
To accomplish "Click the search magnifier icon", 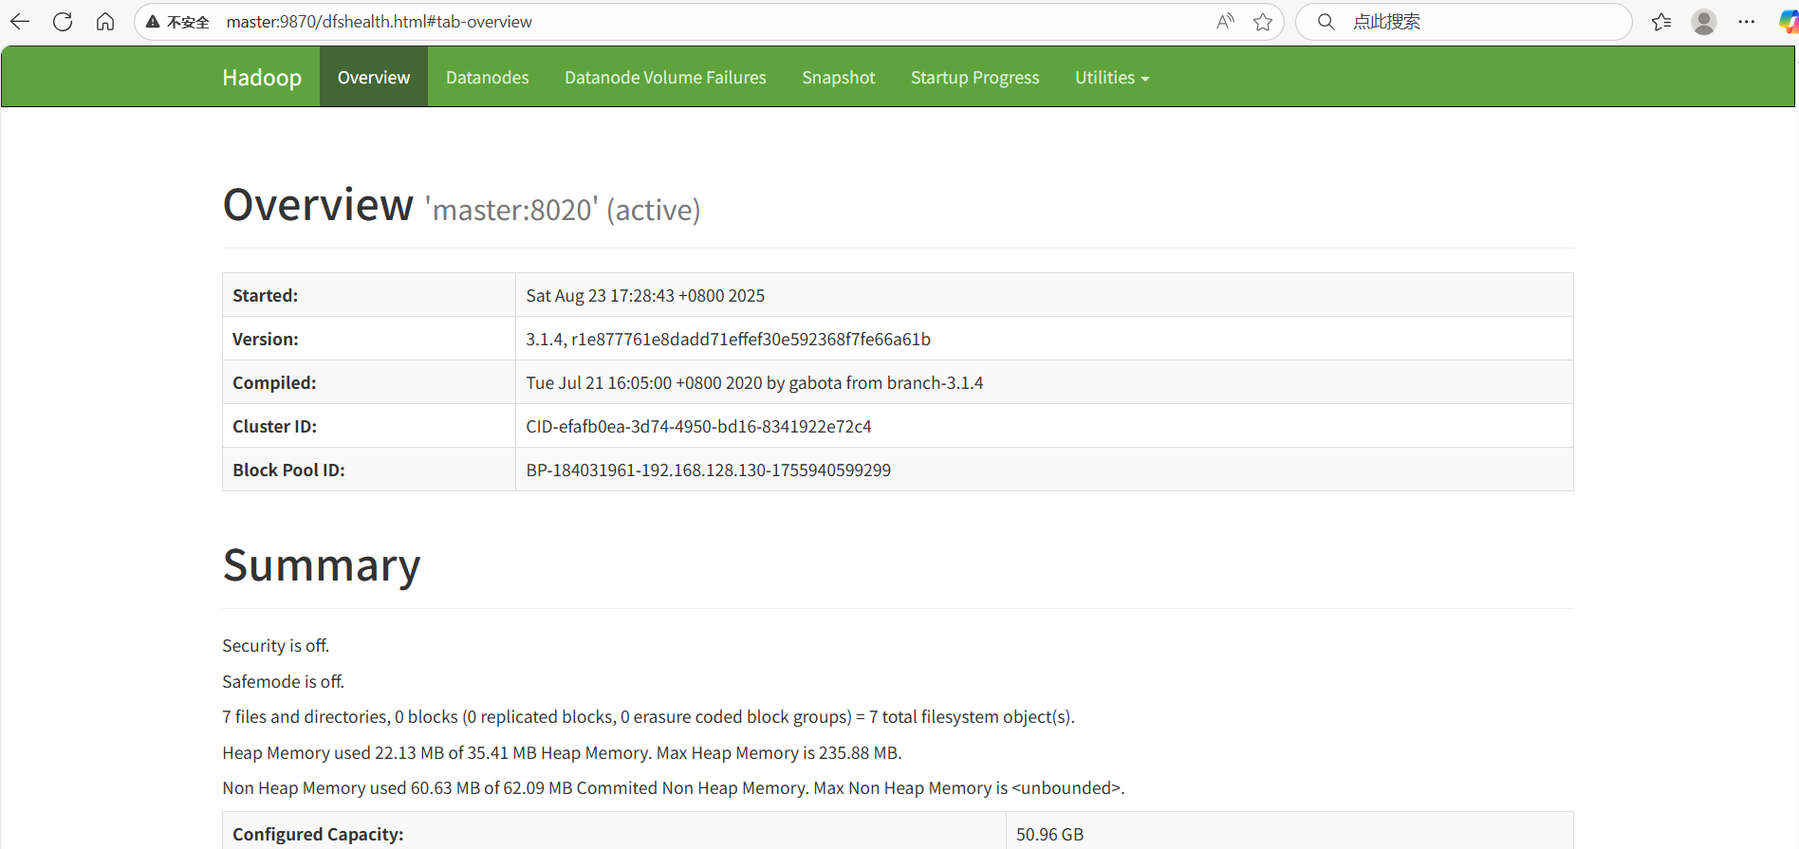I will click(1326, 22).
